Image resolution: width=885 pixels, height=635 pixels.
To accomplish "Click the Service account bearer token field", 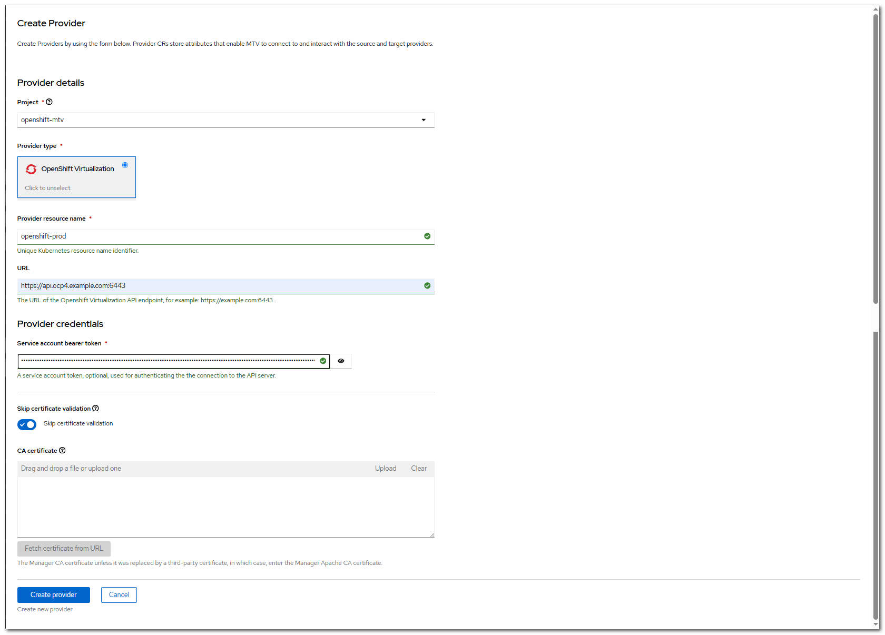I will [173, 361].
